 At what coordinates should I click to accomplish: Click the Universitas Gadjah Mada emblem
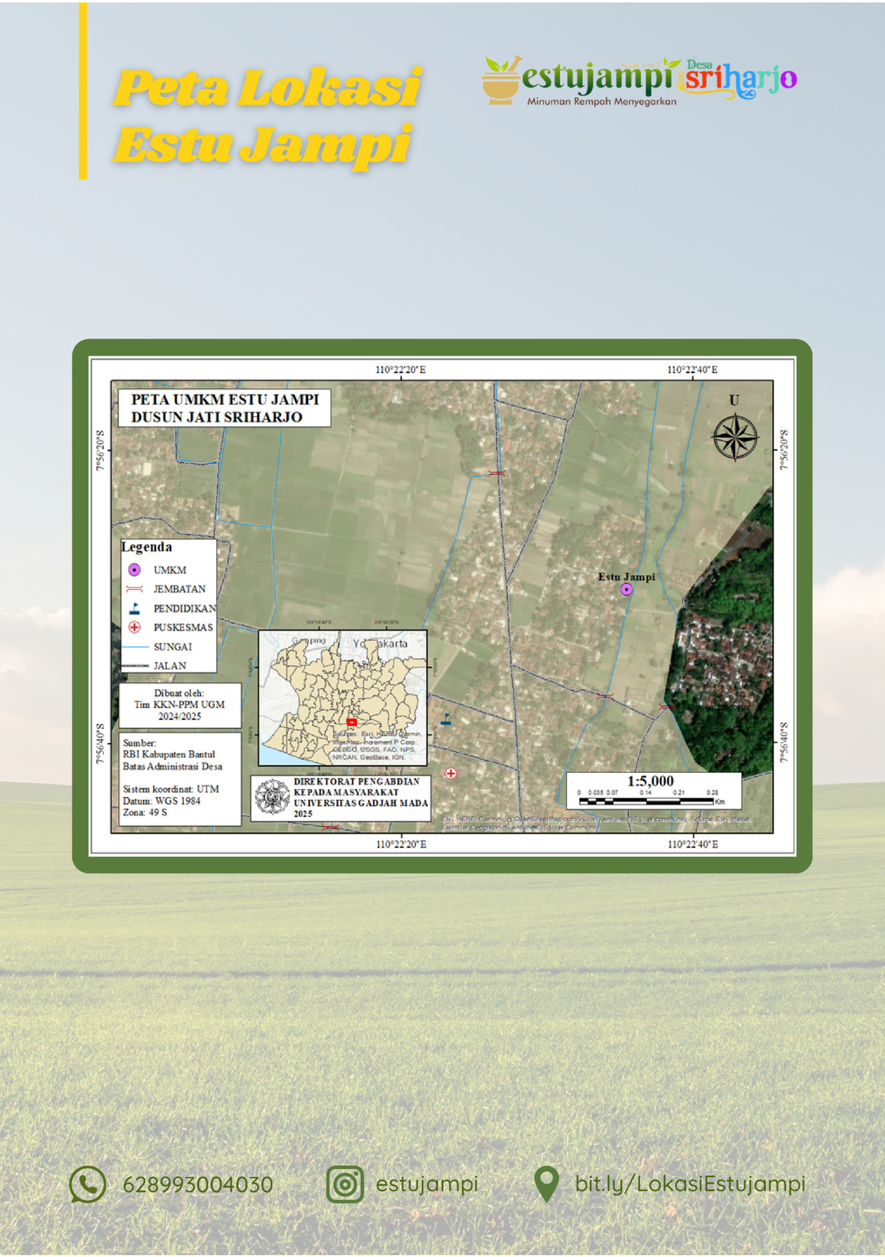pyautogui.click(x=272, y=797)
